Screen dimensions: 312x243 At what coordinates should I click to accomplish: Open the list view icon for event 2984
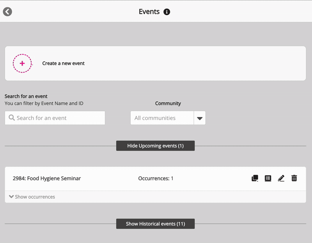[x=268, y=178]
